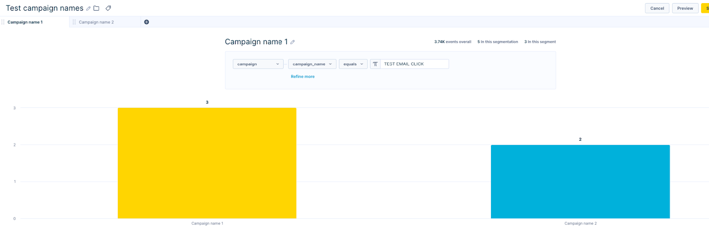Viewport: 709px width, 252px height.
Task: Open the equals operator dropdown
Action: pos(353,64)
